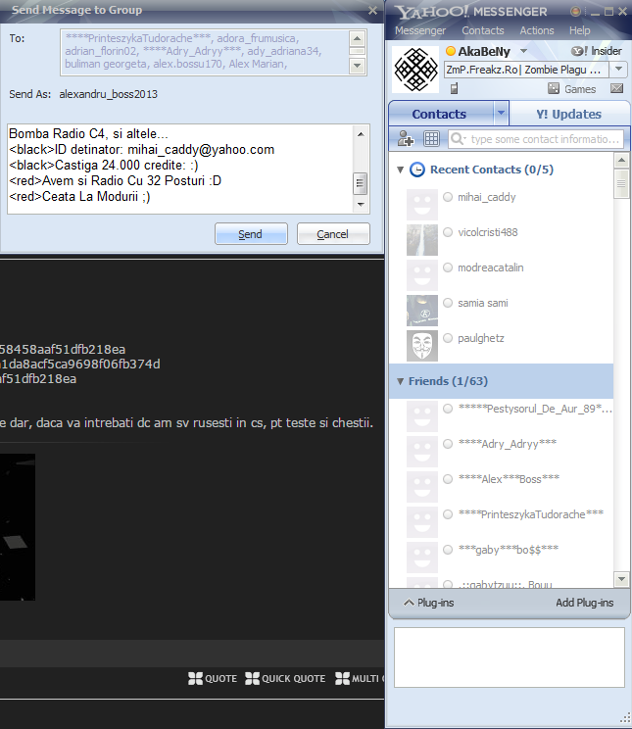Screen dimensions: 632x729
Task: Open the Contacts menu in Yahoo Messenger
Action: [483, 30]
